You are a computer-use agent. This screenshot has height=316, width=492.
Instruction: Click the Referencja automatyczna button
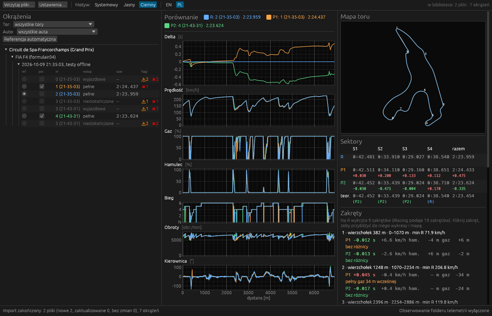point(30,39)
